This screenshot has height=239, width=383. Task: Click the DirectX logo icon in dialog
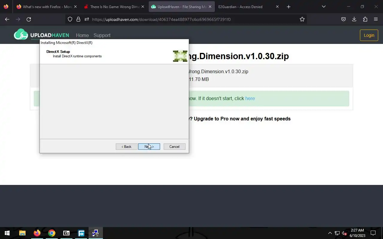point(180,56)
